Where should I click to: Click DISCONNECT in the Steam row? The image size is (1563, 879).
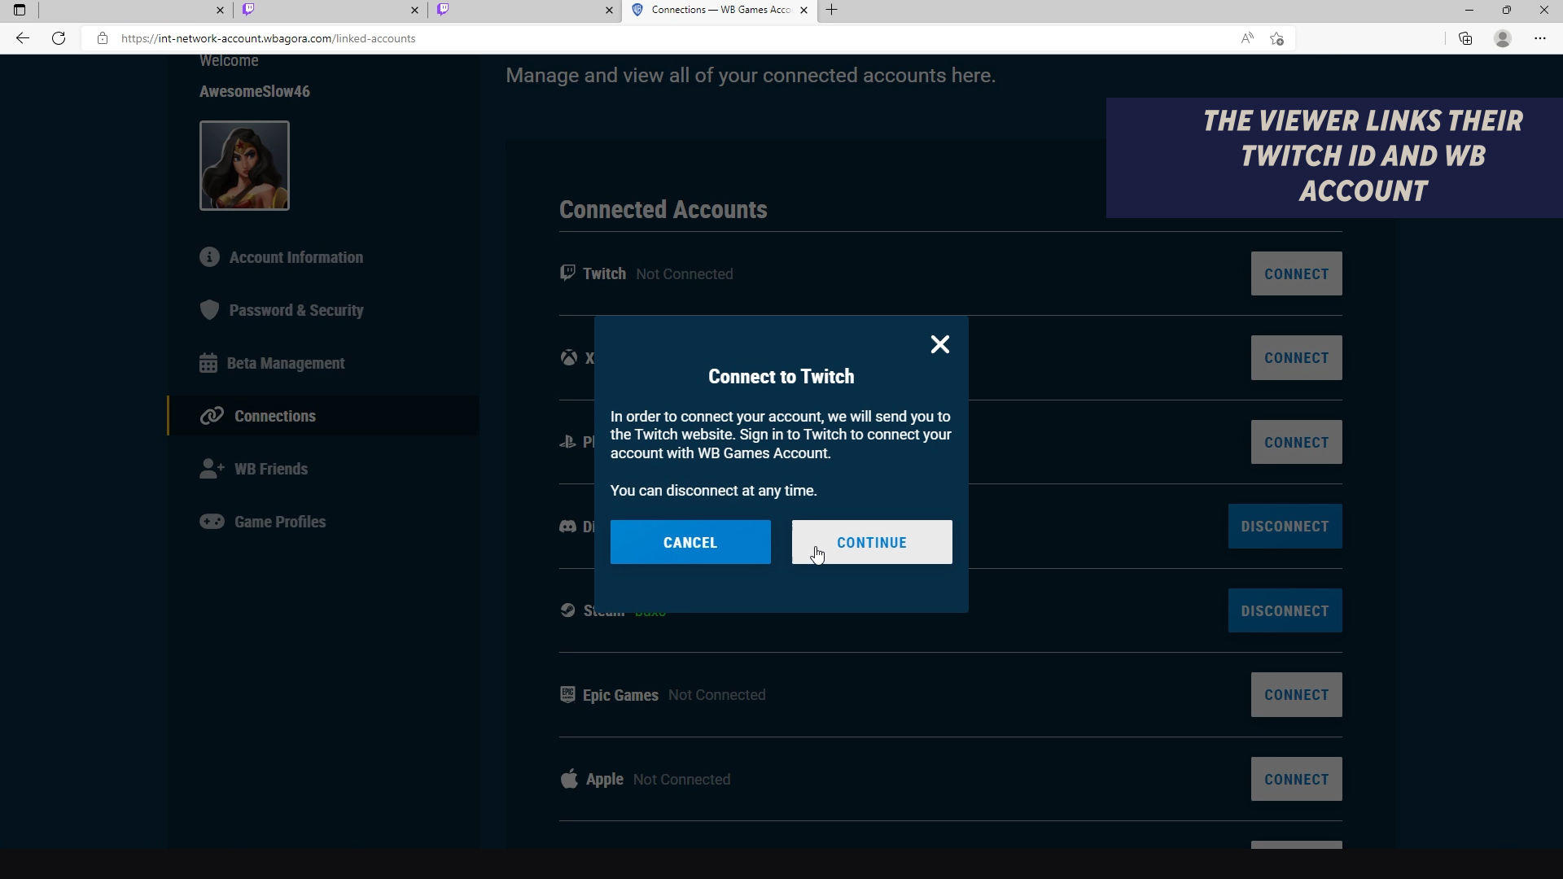[1285, 611]
